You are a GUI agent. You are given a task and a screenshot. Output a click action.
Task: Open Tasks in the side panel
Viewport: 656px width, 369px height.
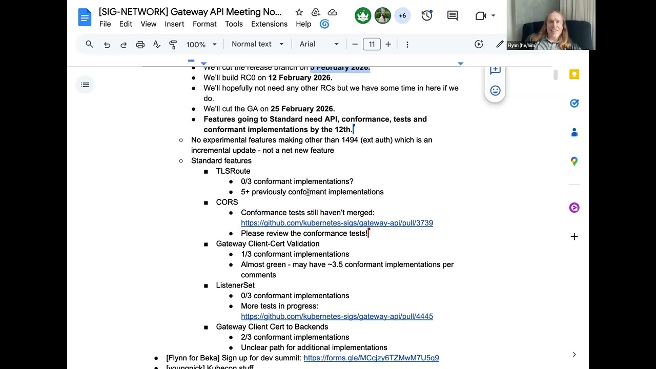point(574,103)
